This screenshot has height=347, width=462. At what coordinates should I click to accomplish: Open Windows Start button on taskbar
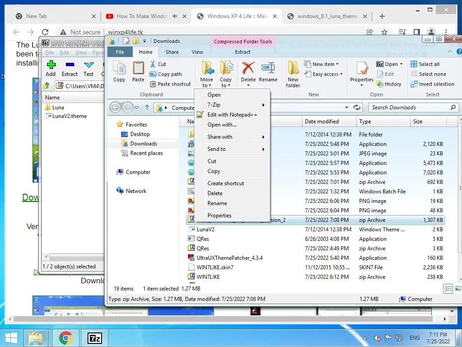(11, 338)
